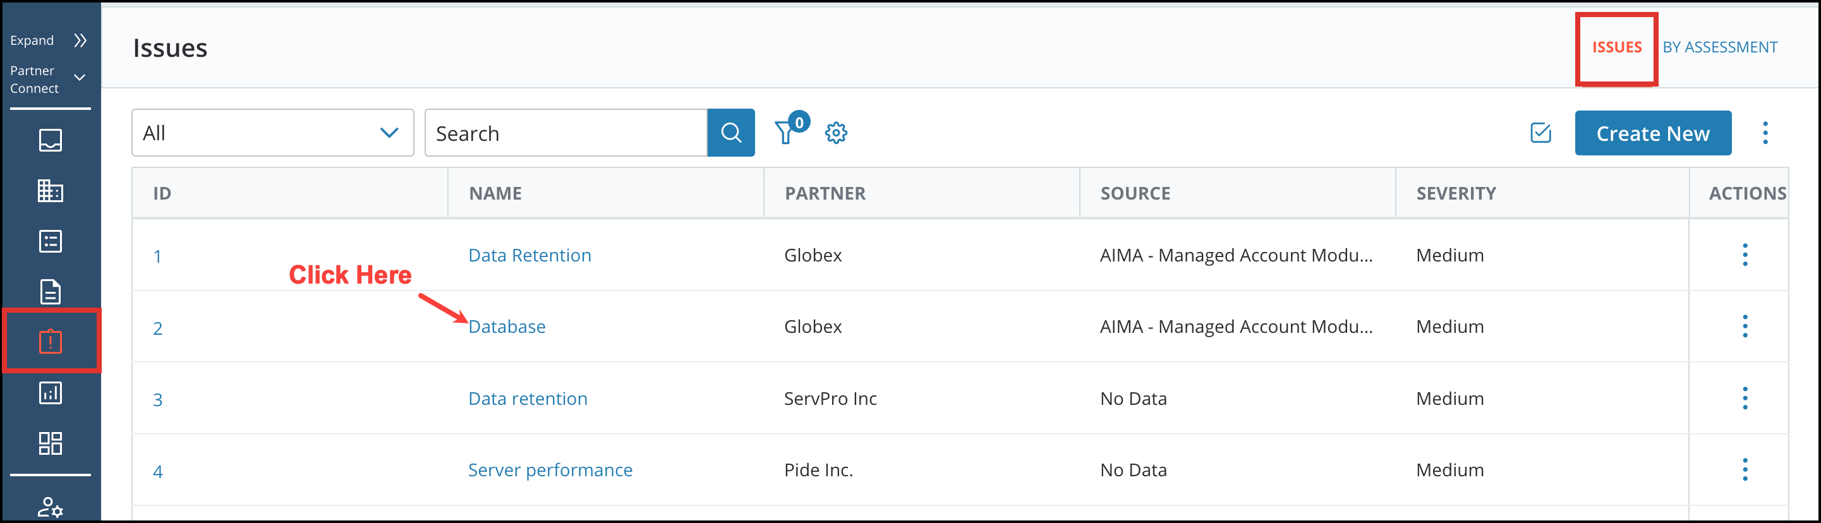
Task: Open toolbar more options kebab menu
Action: point(1765,133)
